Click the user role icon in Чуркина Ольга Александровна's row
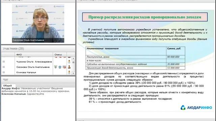216x121 pixels. tap(69, 62)
